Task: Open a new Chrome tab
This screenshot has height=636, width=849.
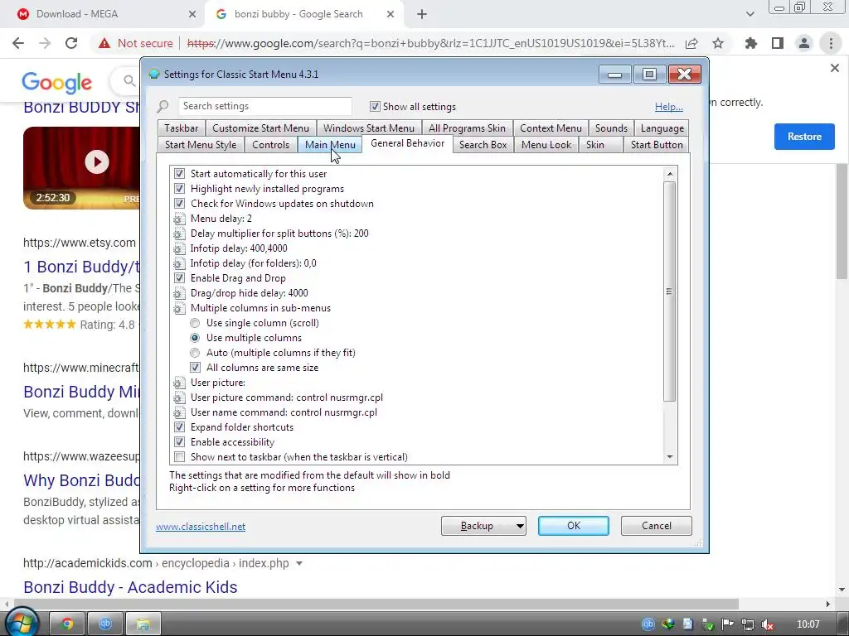Action: (422, 14)
